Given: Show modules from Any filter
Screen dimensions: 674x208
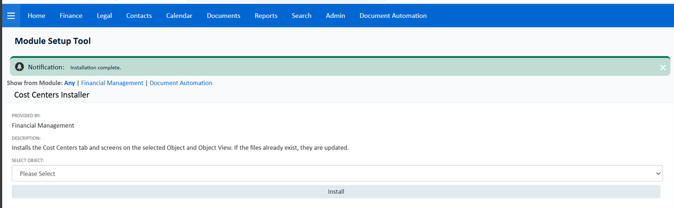Looking at the screenshot, I should click(69, 83).
